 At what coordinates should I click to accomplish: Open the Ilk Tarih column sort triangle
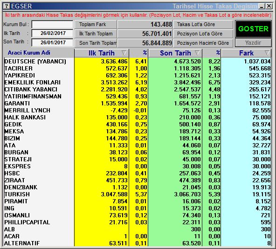coord(124,53)
